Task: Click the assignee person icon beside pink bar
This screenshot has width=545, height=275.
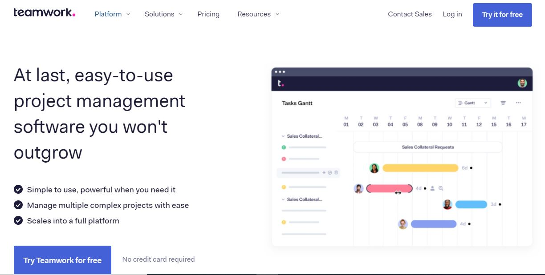Action: pyautogui.click(x=432, y=188)
